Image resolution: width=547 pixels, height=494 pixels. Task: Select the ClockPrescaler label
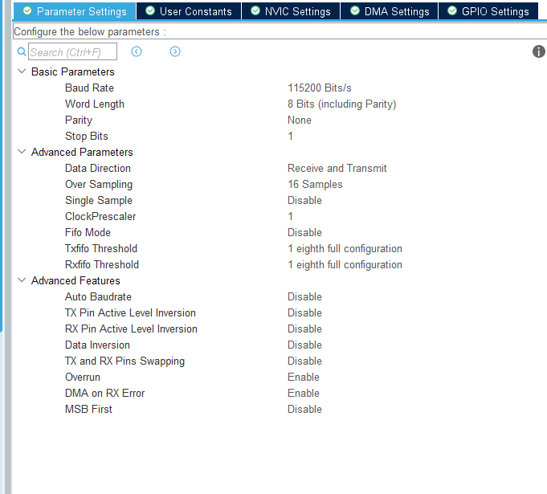[100, 216]
